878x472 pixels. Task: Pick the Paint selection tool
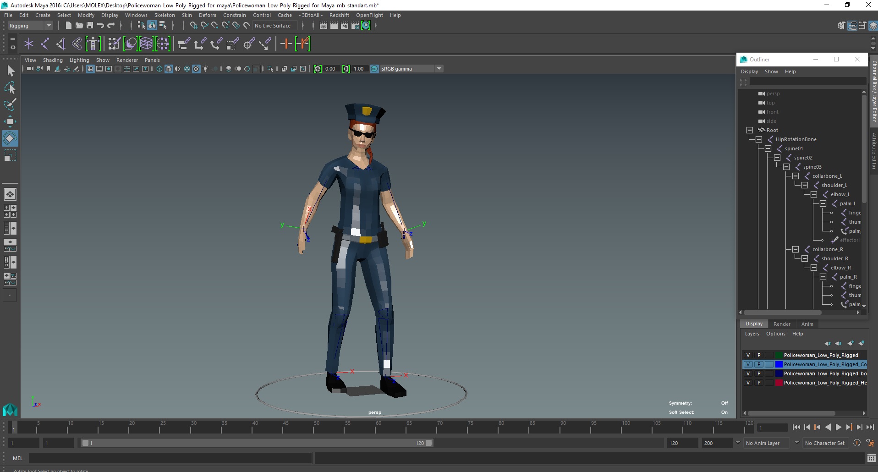pyautogui.click(x=10, y=104)
